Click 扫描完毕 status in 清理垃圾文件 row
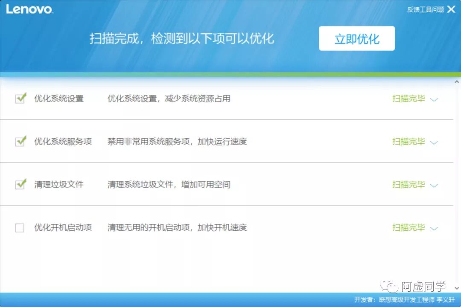461x307 pixels. pyautogui.click(x=408, y=185)
